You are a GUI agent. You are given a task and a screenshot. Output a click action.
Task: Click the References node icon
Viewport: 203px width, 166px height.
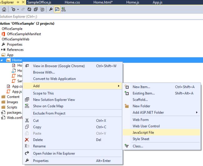click(3, 50)
